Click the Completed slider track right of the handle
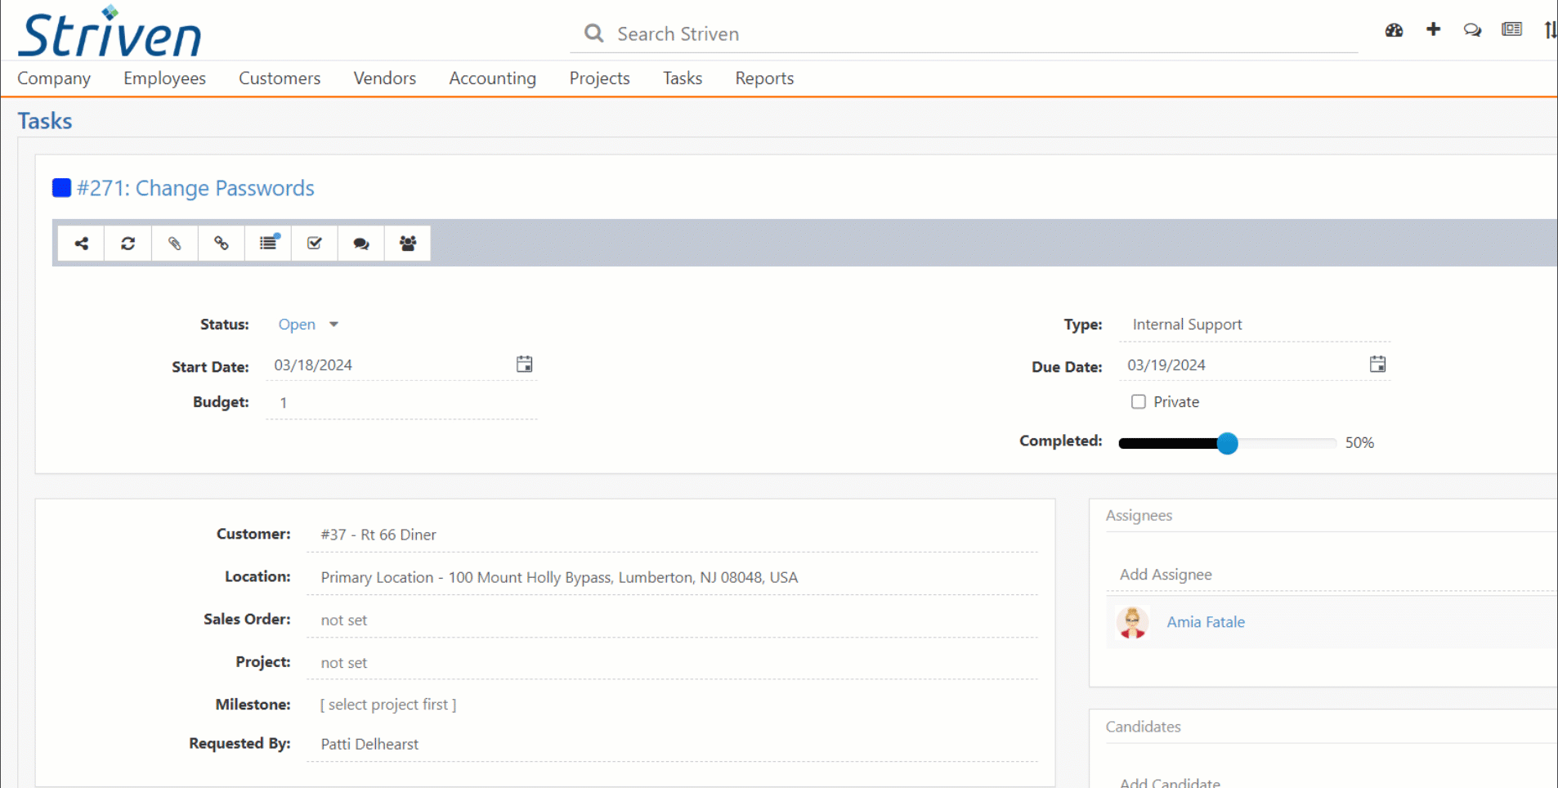The width and height of the screenshot is (1558, 788). pyautogui.click(x=1287, y=443)
